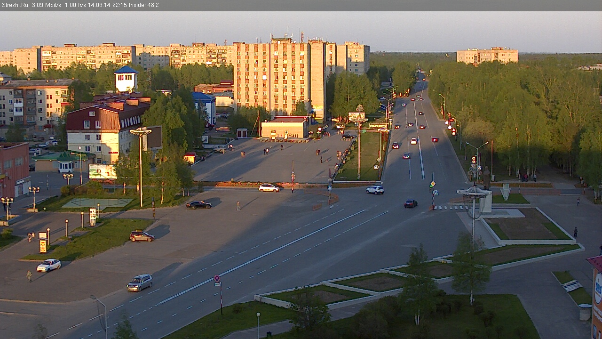Image resolution: width=602 pixels, height=339 pixels.
Task: Select the 3.09 Mbit/s bitrate readout
Action: pyautogui.click(x=47, y=5)
